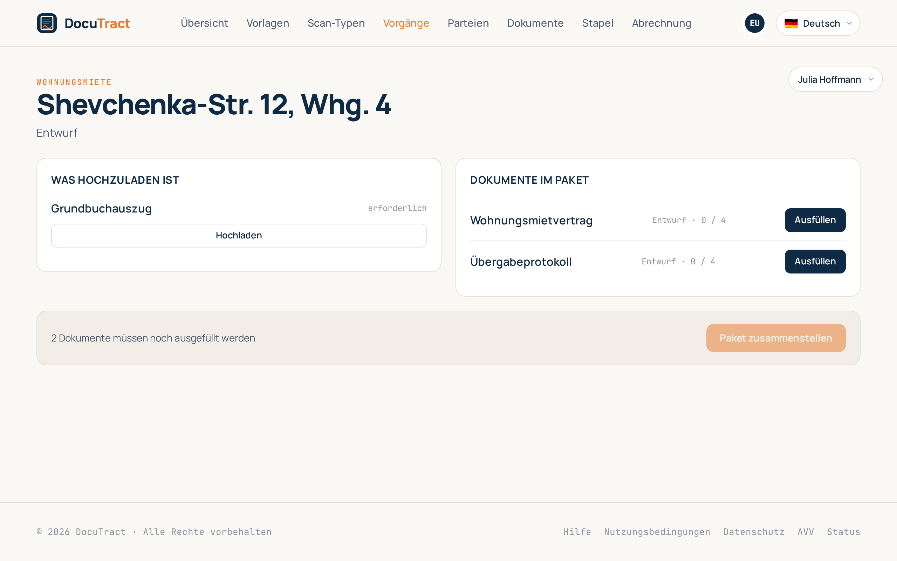This screenshot has width=897, height=561.
Task: Click the WOHNUNGSMIETE category label
Action: coord(74,82)
